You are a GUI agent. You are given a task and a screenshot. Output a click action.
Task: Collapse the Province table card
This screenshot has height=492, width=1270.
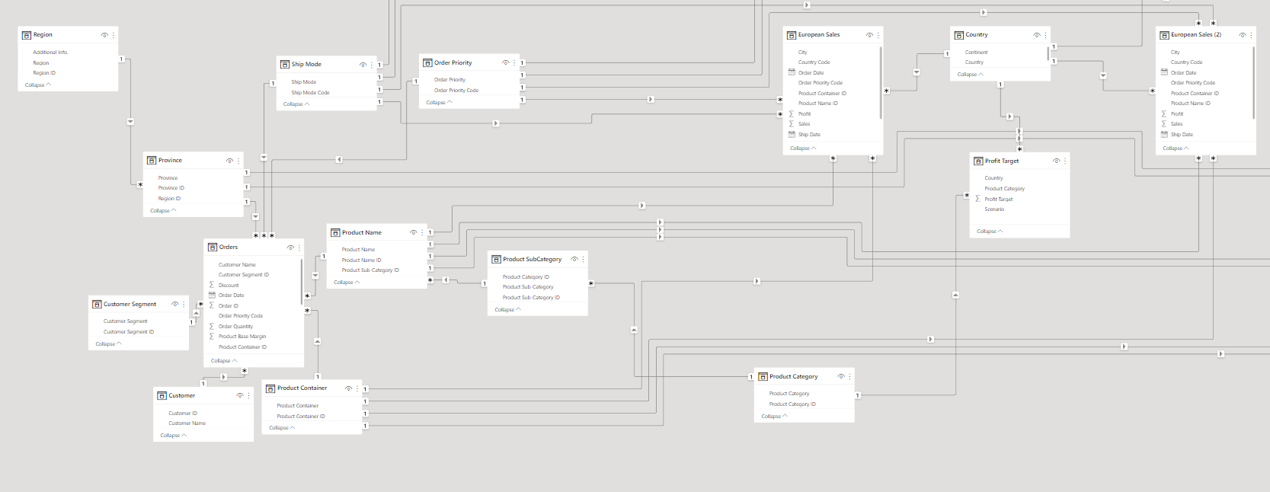(x=163, y=211)
